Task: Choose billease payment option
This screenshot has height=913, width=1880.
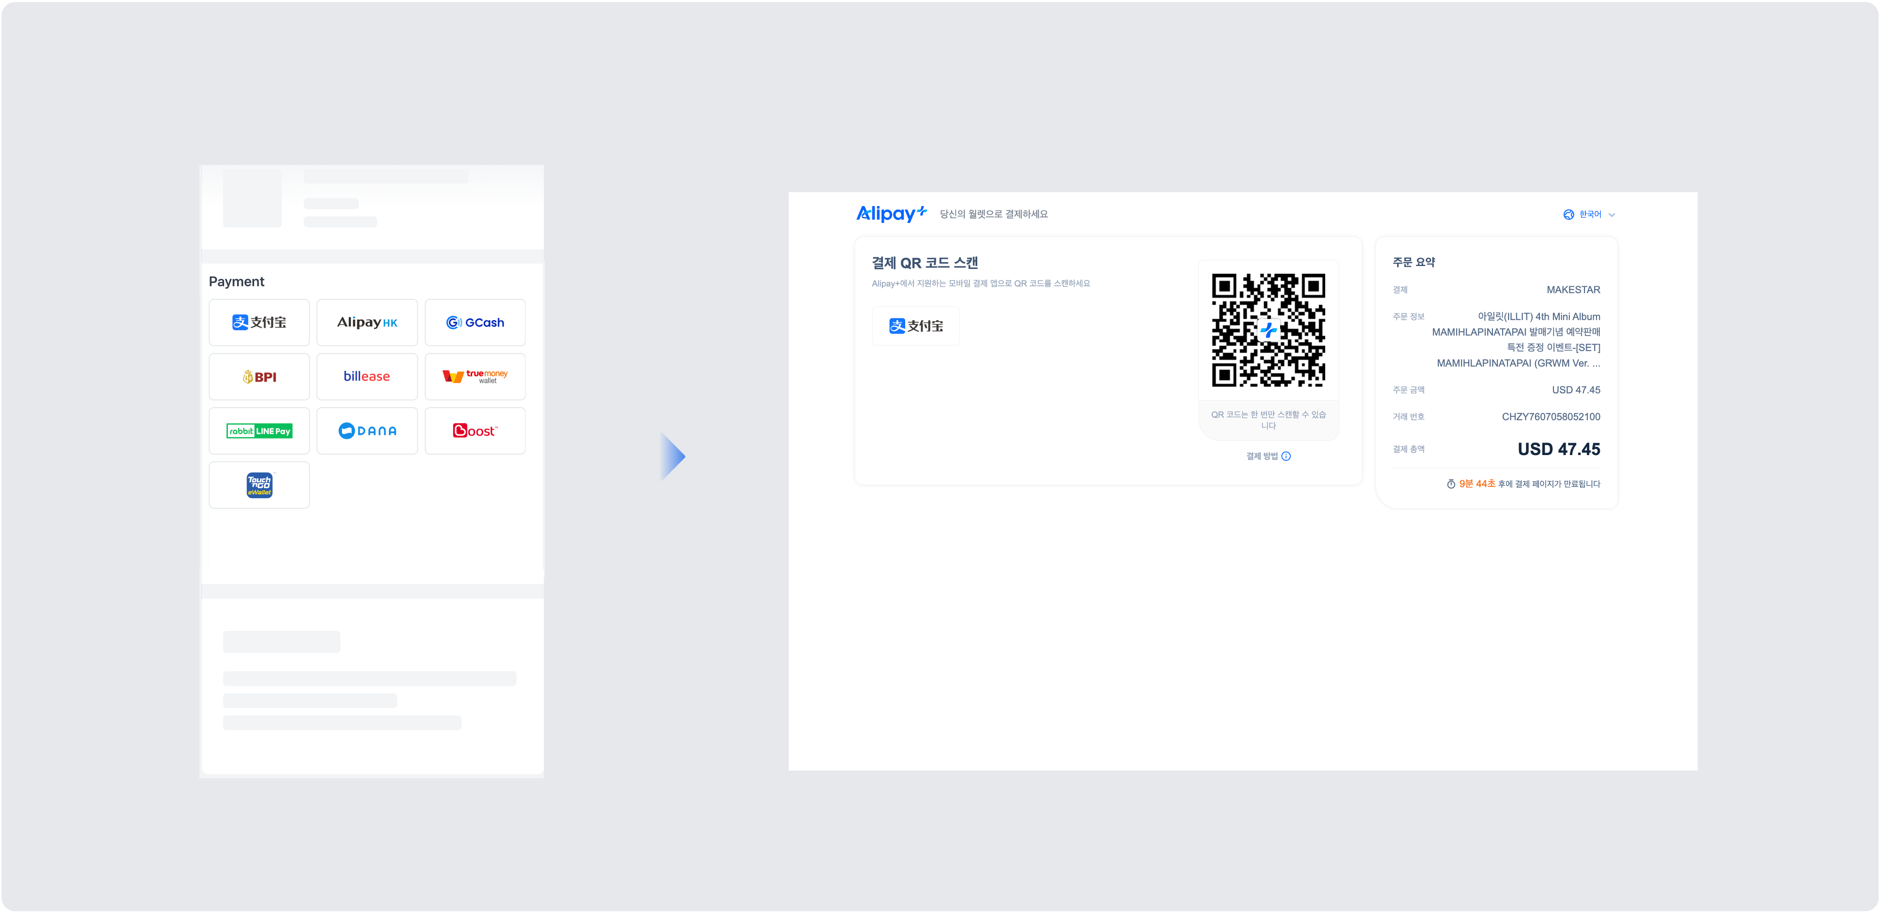Action: click(367, 376)
